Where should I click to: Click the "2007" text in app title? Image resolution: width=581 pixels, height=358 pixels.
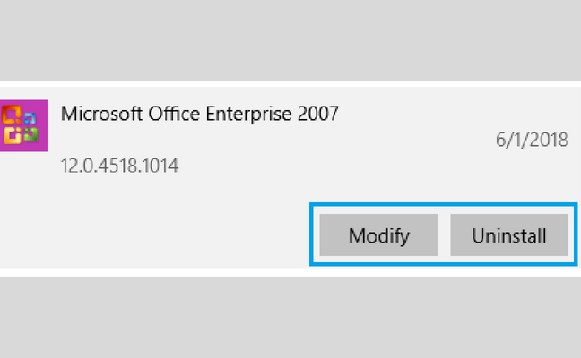pos(318,114)
